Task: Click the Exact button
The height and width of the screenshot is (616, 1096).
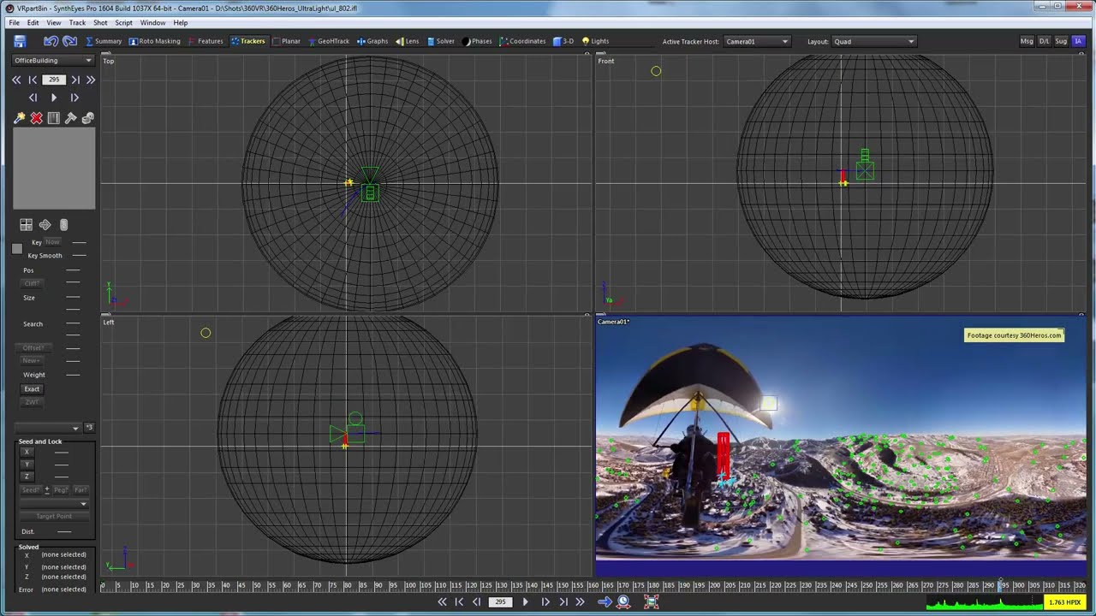Action: pos(32,388)
